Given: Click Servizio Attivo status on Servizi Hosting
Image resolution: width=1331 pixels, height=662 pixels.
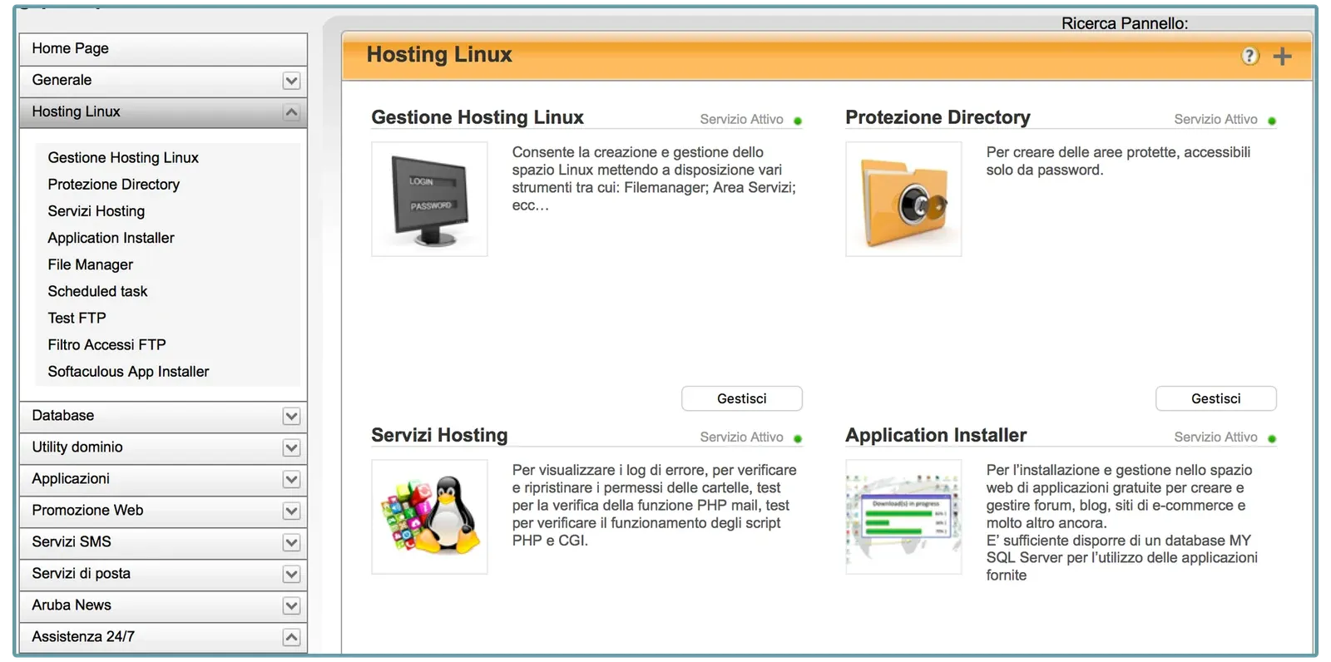Looking at the screenshot, I should 750,437.
